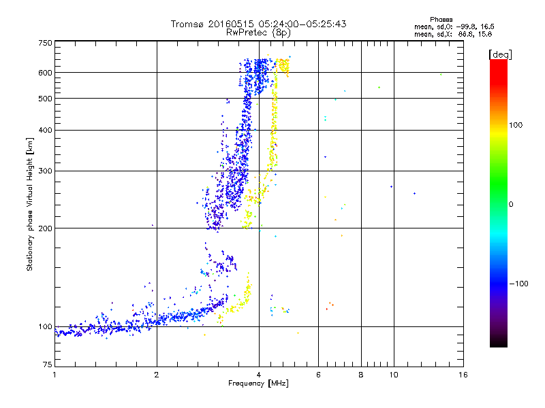Screen dimensions: 545x408
Task: Click the colorbar label '100'
Action: click(x=516, y=125)
